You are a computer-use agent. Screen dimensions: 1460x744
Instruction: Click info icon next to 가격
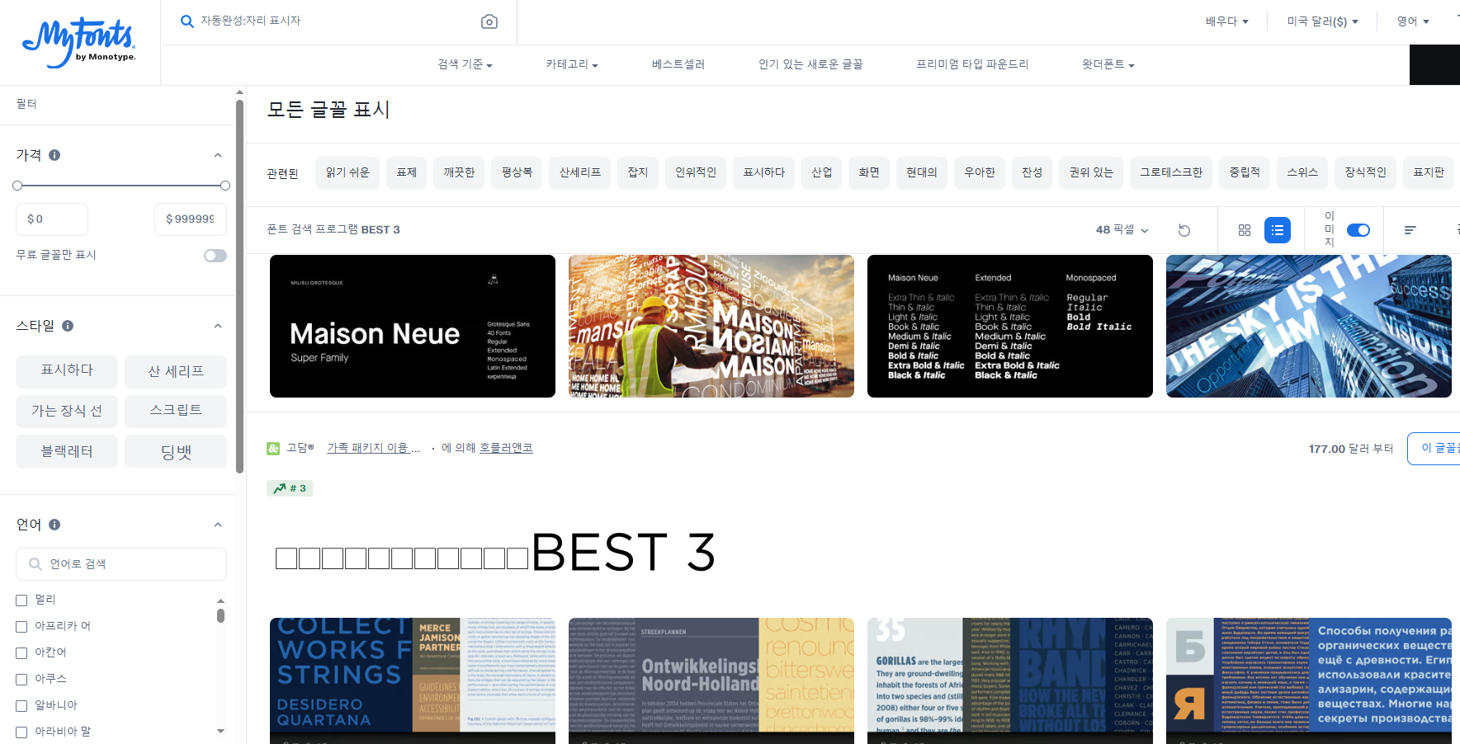point(54,155)
